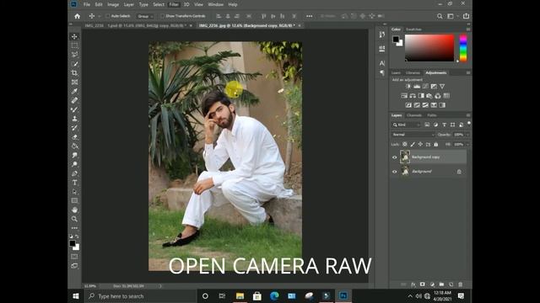Expand the Fill slider arrow

[x=467, y=145]
